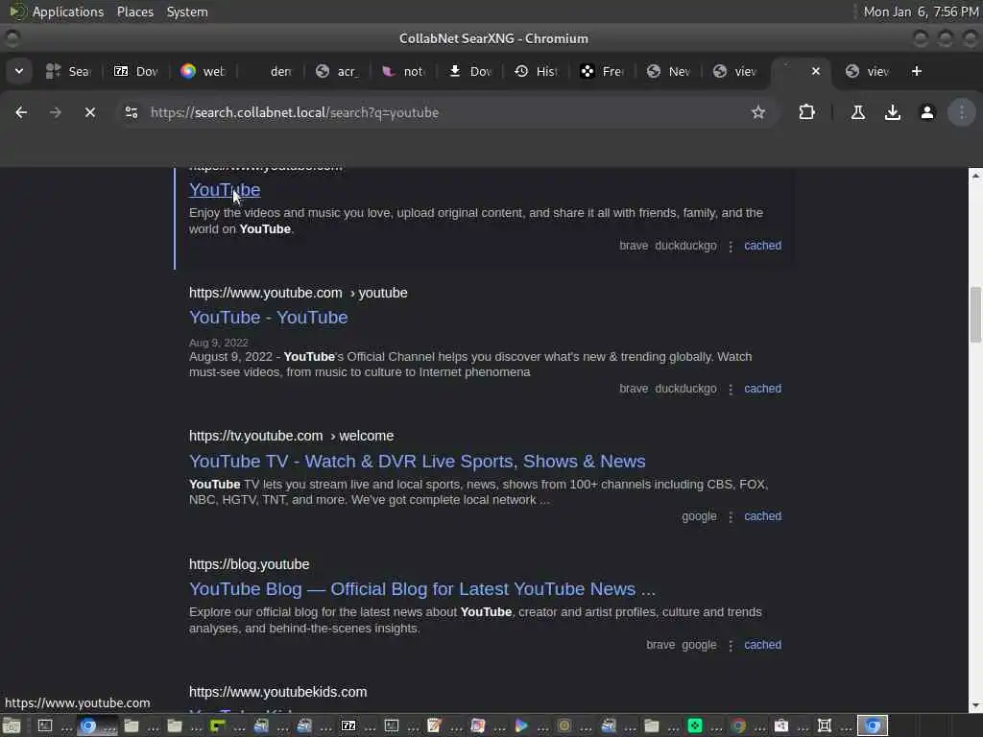
Task: Open YouTube Blog Official Blog result
Action: [422, 589]
